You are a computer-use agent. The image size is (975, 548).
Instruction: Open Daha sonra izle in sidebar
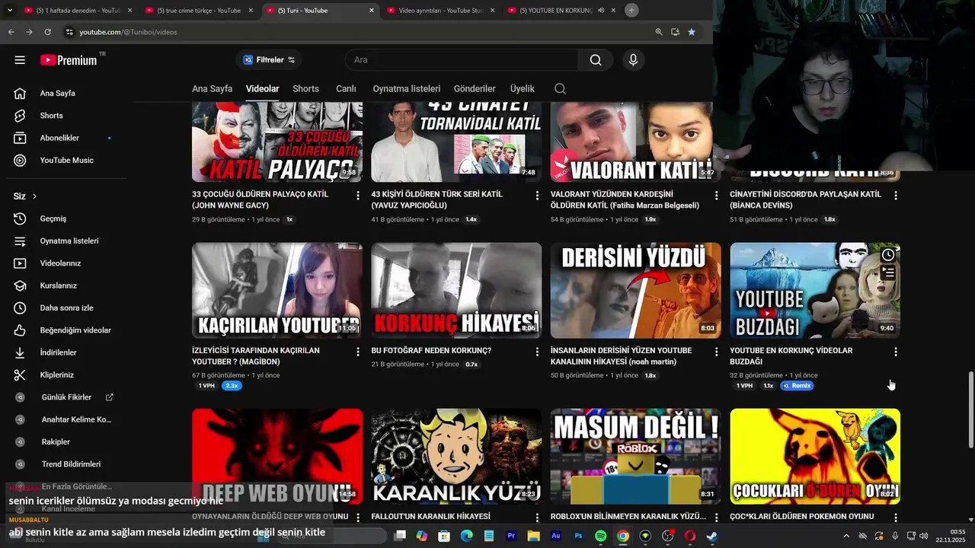click(67, 308)
